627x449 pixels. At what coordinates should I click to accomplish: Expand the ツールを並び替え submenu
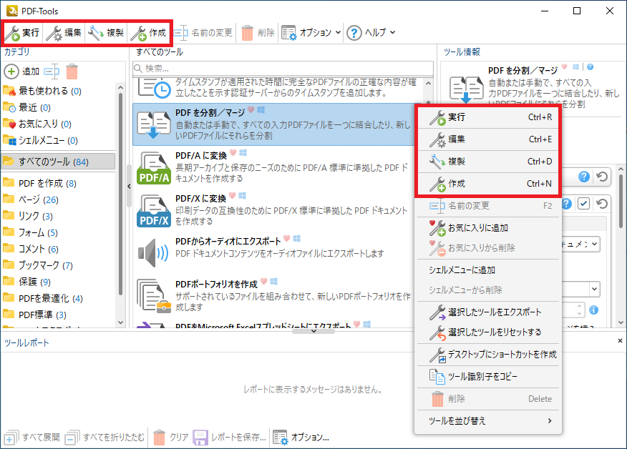[488, 420]
